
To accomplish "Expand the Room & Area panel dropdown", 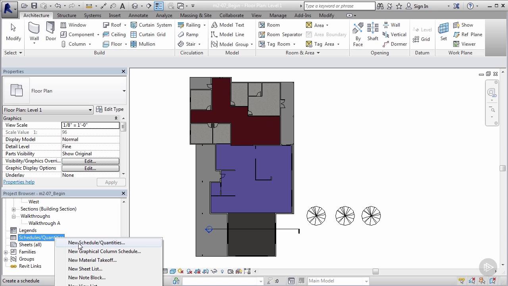I will tap(302, 53).
